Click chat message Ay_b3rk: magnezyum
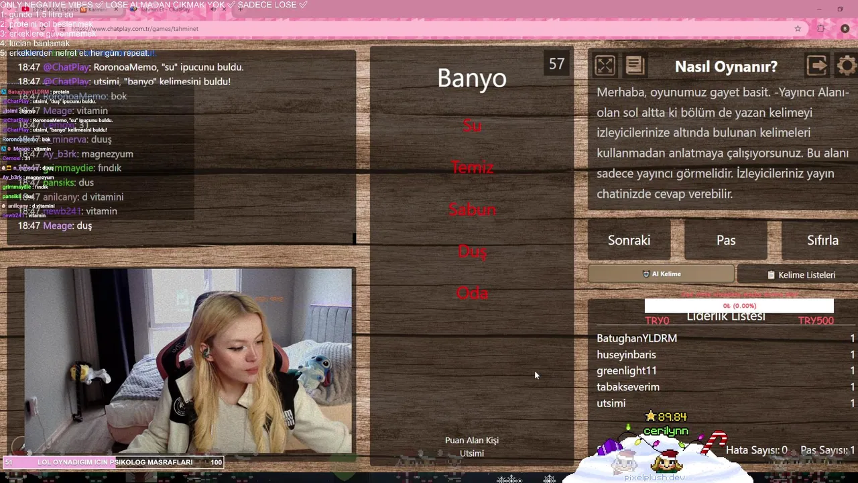This screenshot has height=483, width=858. click(x=75, y=154)
